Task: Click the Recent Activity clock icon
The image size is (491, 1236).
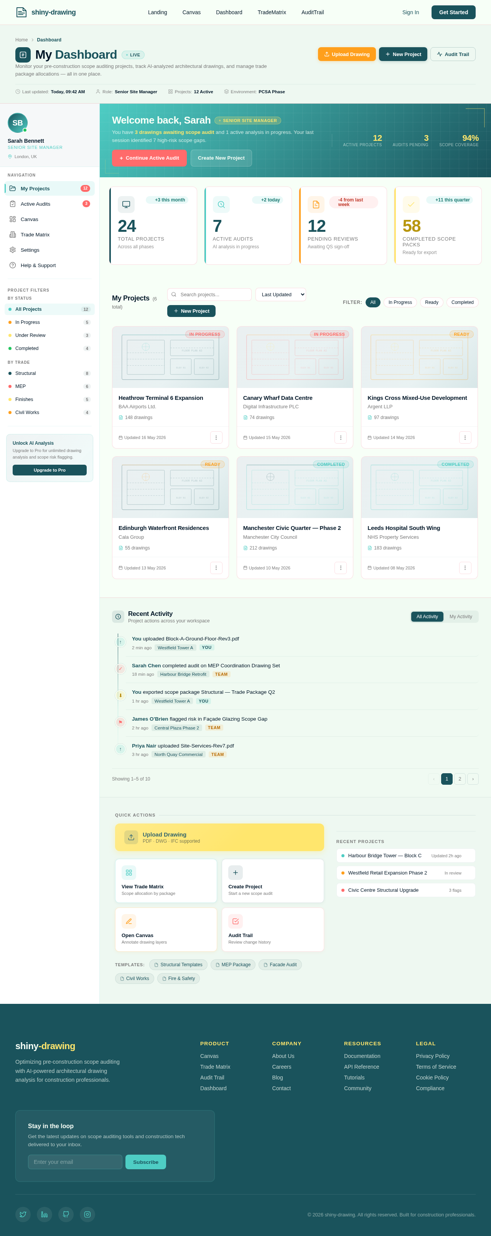Action: [118, 617]
